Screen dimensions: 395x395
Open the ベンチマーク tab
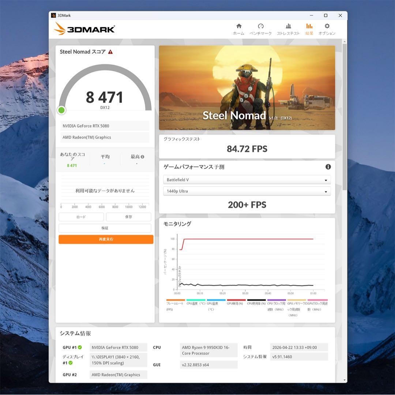260,29
